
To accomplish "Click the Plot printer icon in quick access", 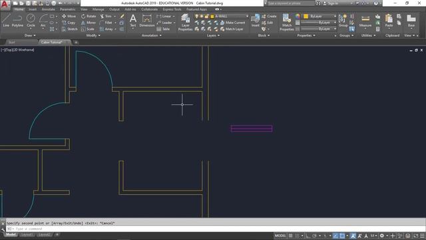I will pos(54,3).
